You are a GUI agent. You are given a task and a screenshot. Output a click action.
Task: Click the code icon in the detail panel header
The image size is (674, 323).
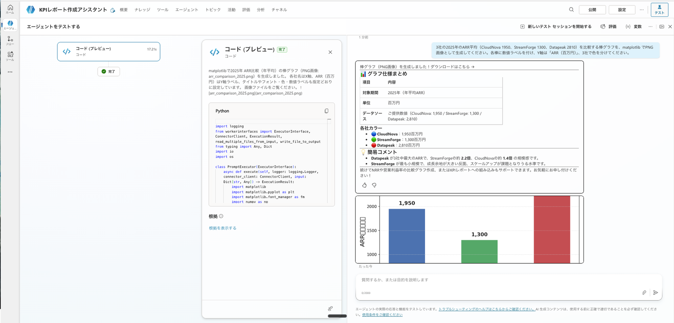[x=215, y=52]
